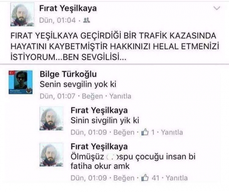Reply to the 'Sinin sivgilin yik ki' comment
The image size is (229, 192).
point(172,132)
